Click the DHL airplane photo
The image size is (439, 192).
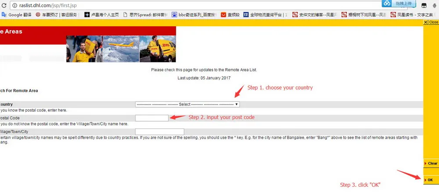121,49
